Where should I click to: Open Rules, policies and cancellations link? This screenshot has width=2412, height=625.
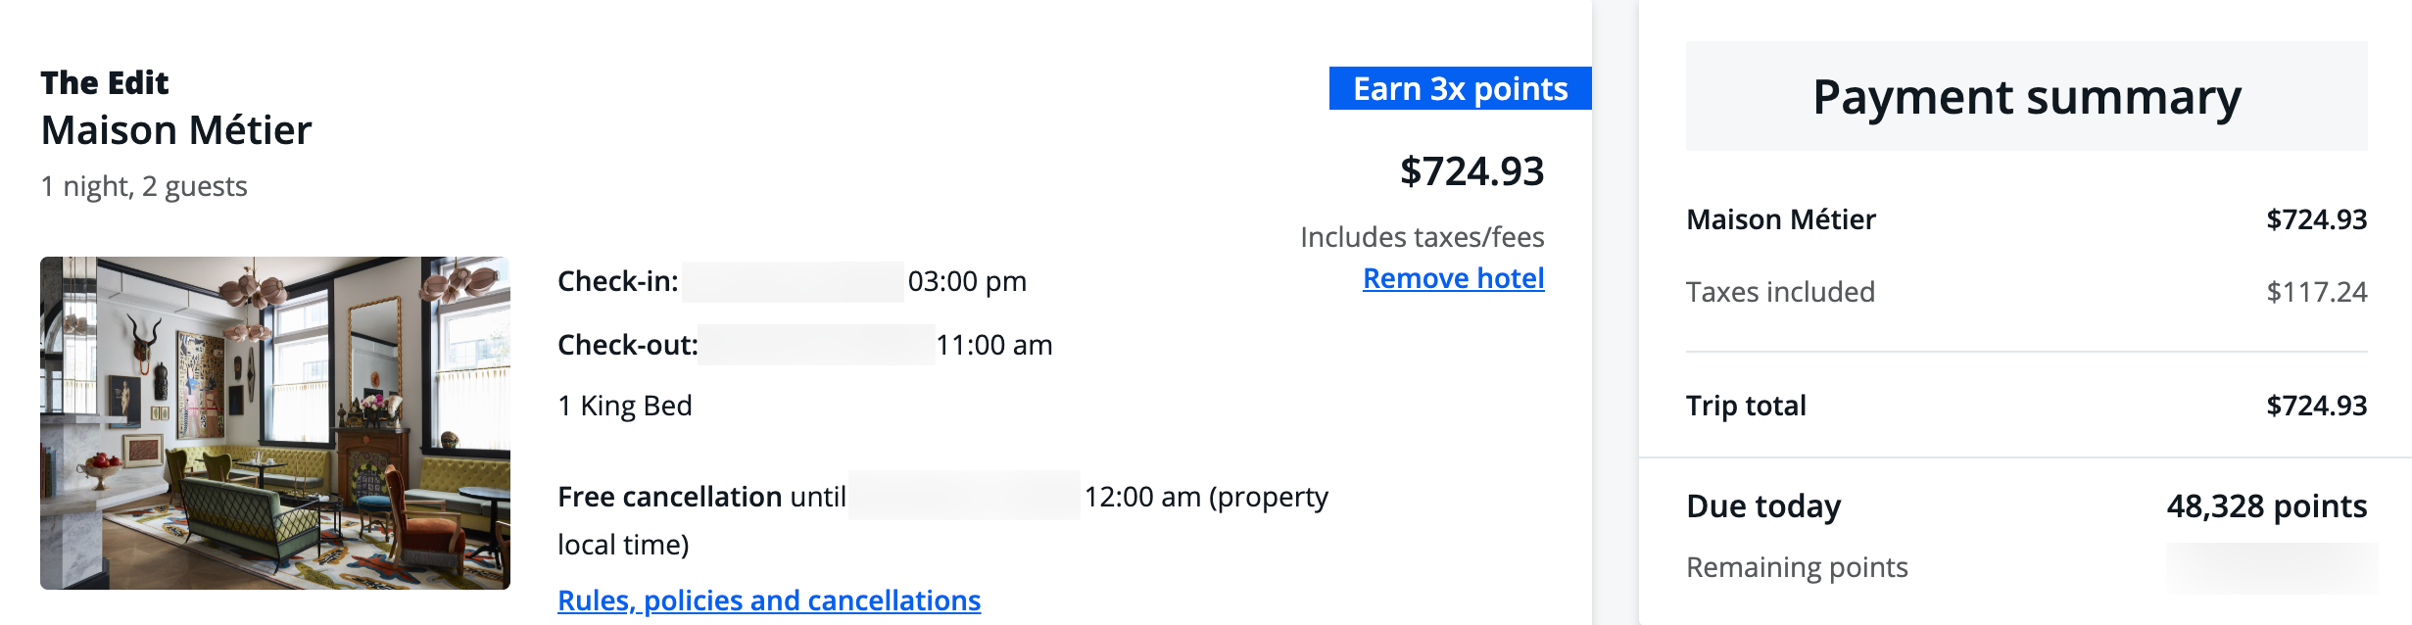[769, 601]
